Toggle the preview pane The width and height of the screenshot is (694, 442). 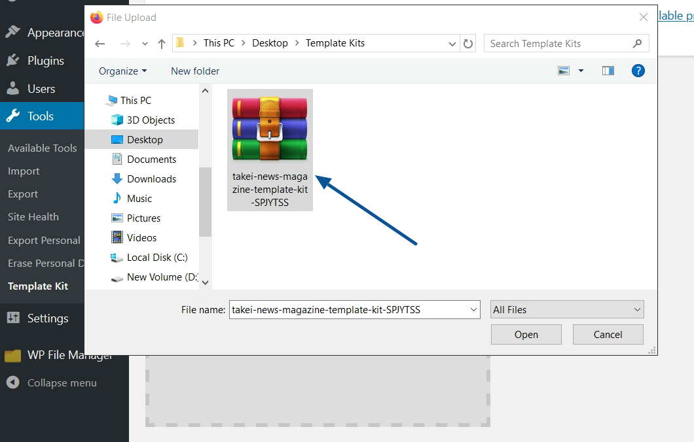point(608,71)
